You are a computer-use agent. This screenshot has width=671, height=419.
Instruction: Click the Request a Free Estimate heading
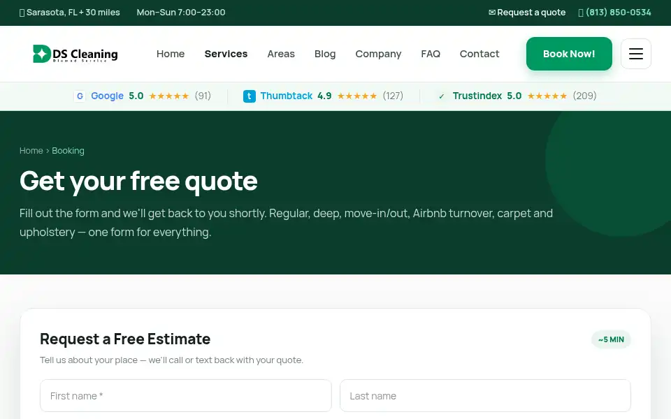point(125,339)
